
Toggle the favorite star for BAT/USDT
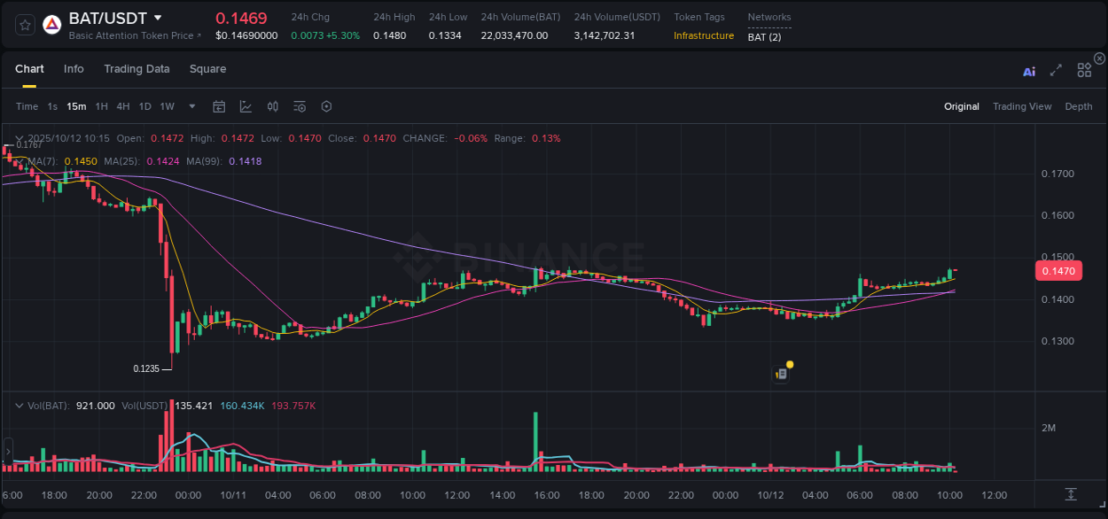pyautogui.click(x=24, y=24)
